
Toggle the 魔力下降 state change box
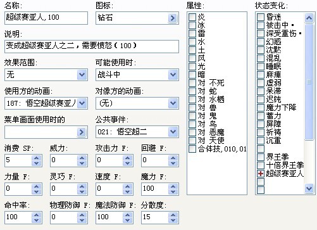click(x=261, y=108)
